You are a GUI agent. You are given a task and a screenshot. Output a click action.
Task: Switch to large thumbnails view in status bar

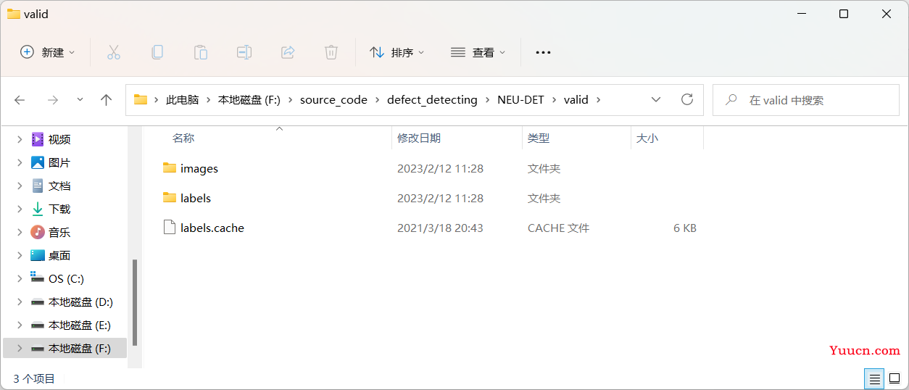896,379
